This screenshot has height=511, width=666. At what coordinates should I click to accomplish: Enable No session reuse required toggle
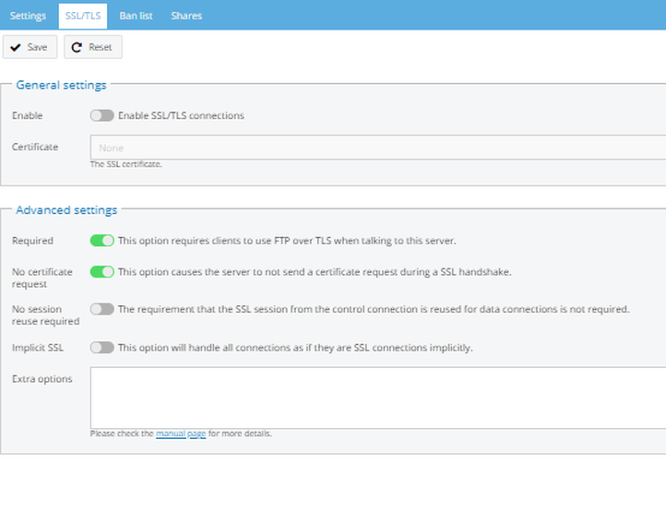(102, 309)
